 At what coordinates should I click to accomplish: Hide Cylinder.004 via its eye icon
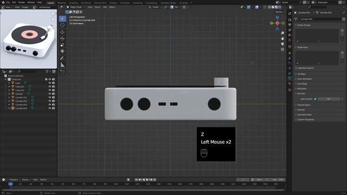pos(50,108)
